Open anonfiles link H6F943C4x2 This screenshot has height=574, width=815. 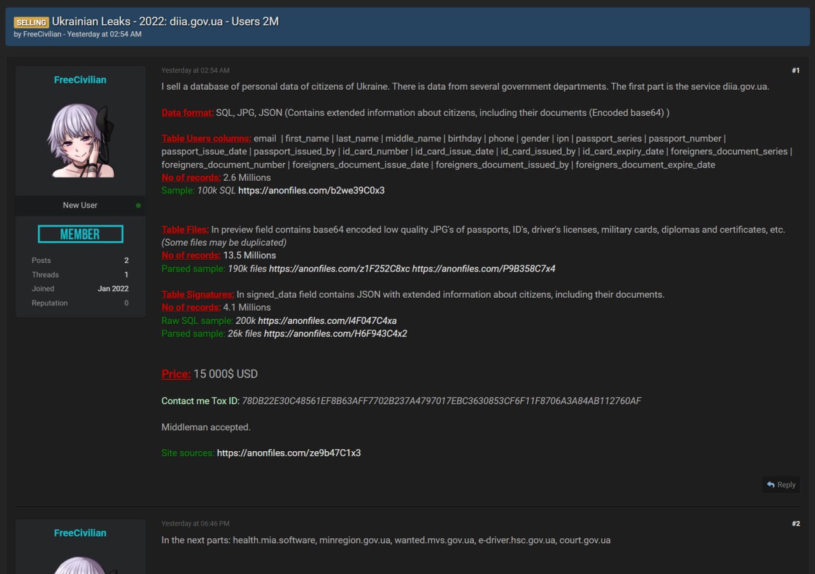click(336, 333)
